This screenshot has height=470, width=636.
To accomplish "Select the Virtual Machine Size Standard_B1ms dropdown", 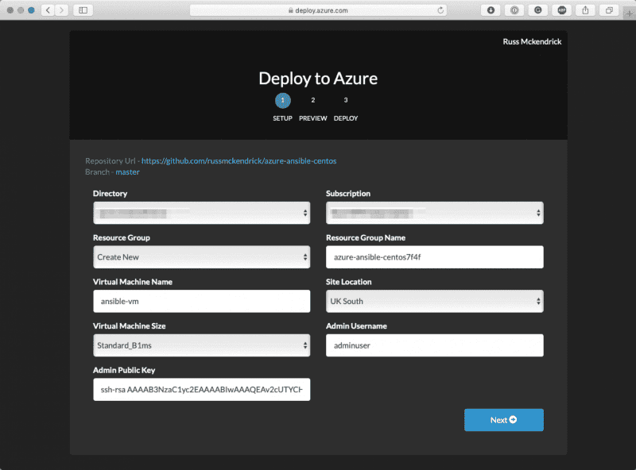I will point(201,345).
